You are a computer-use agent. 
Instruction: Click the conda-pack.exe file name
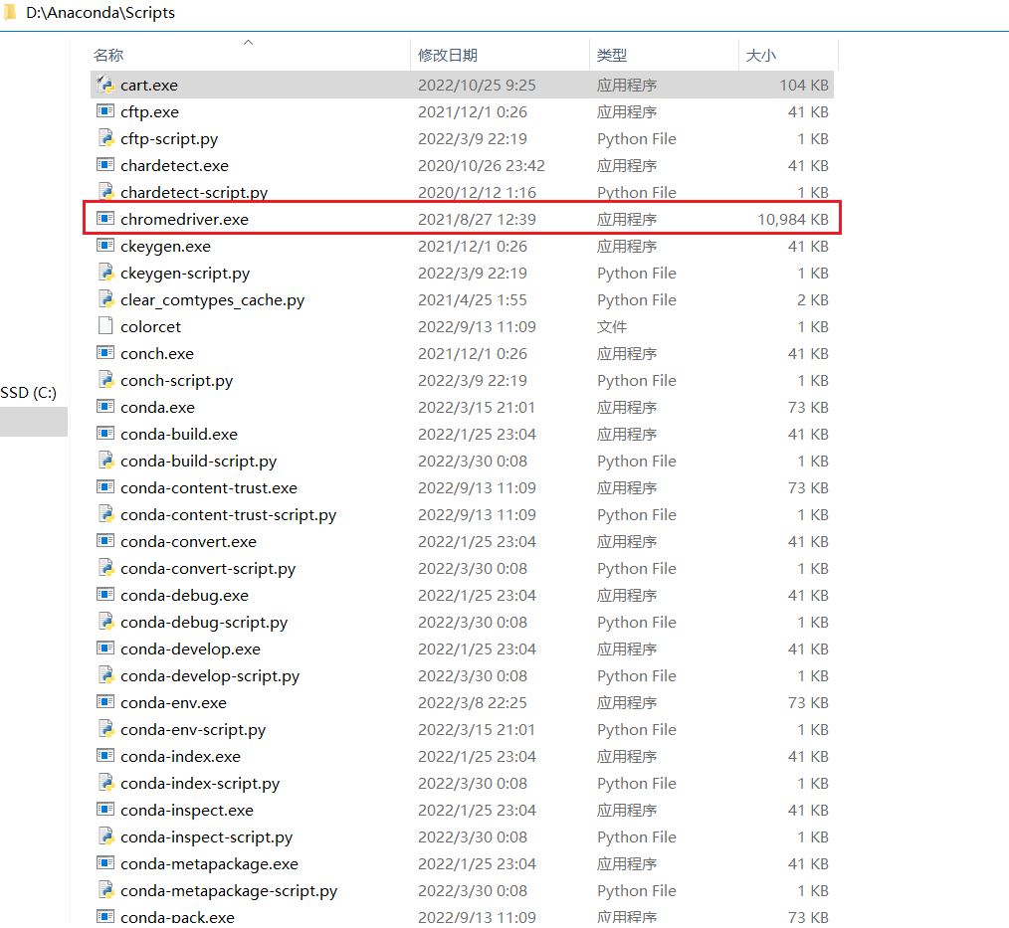(x=177, y=918)
